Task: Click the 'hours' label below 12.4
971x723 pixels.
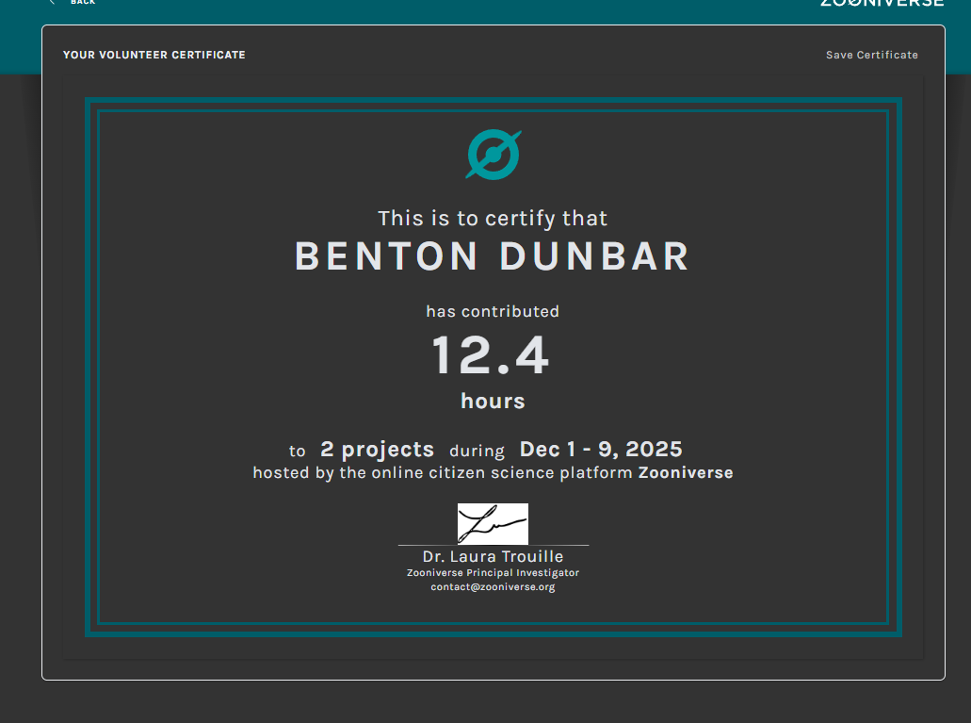Action: click(x=493, y=402)
